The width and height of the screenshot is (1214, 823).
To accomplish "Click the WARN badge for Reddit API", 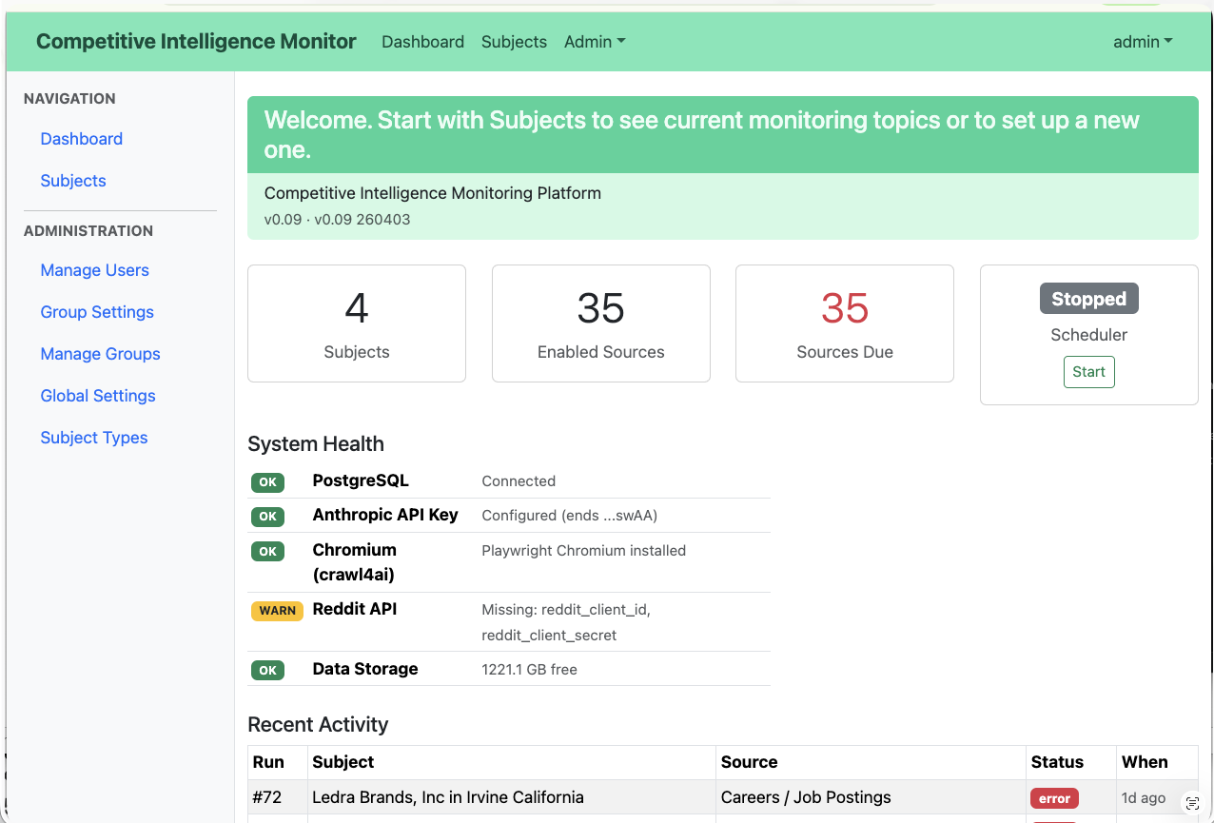I will 277,611.
